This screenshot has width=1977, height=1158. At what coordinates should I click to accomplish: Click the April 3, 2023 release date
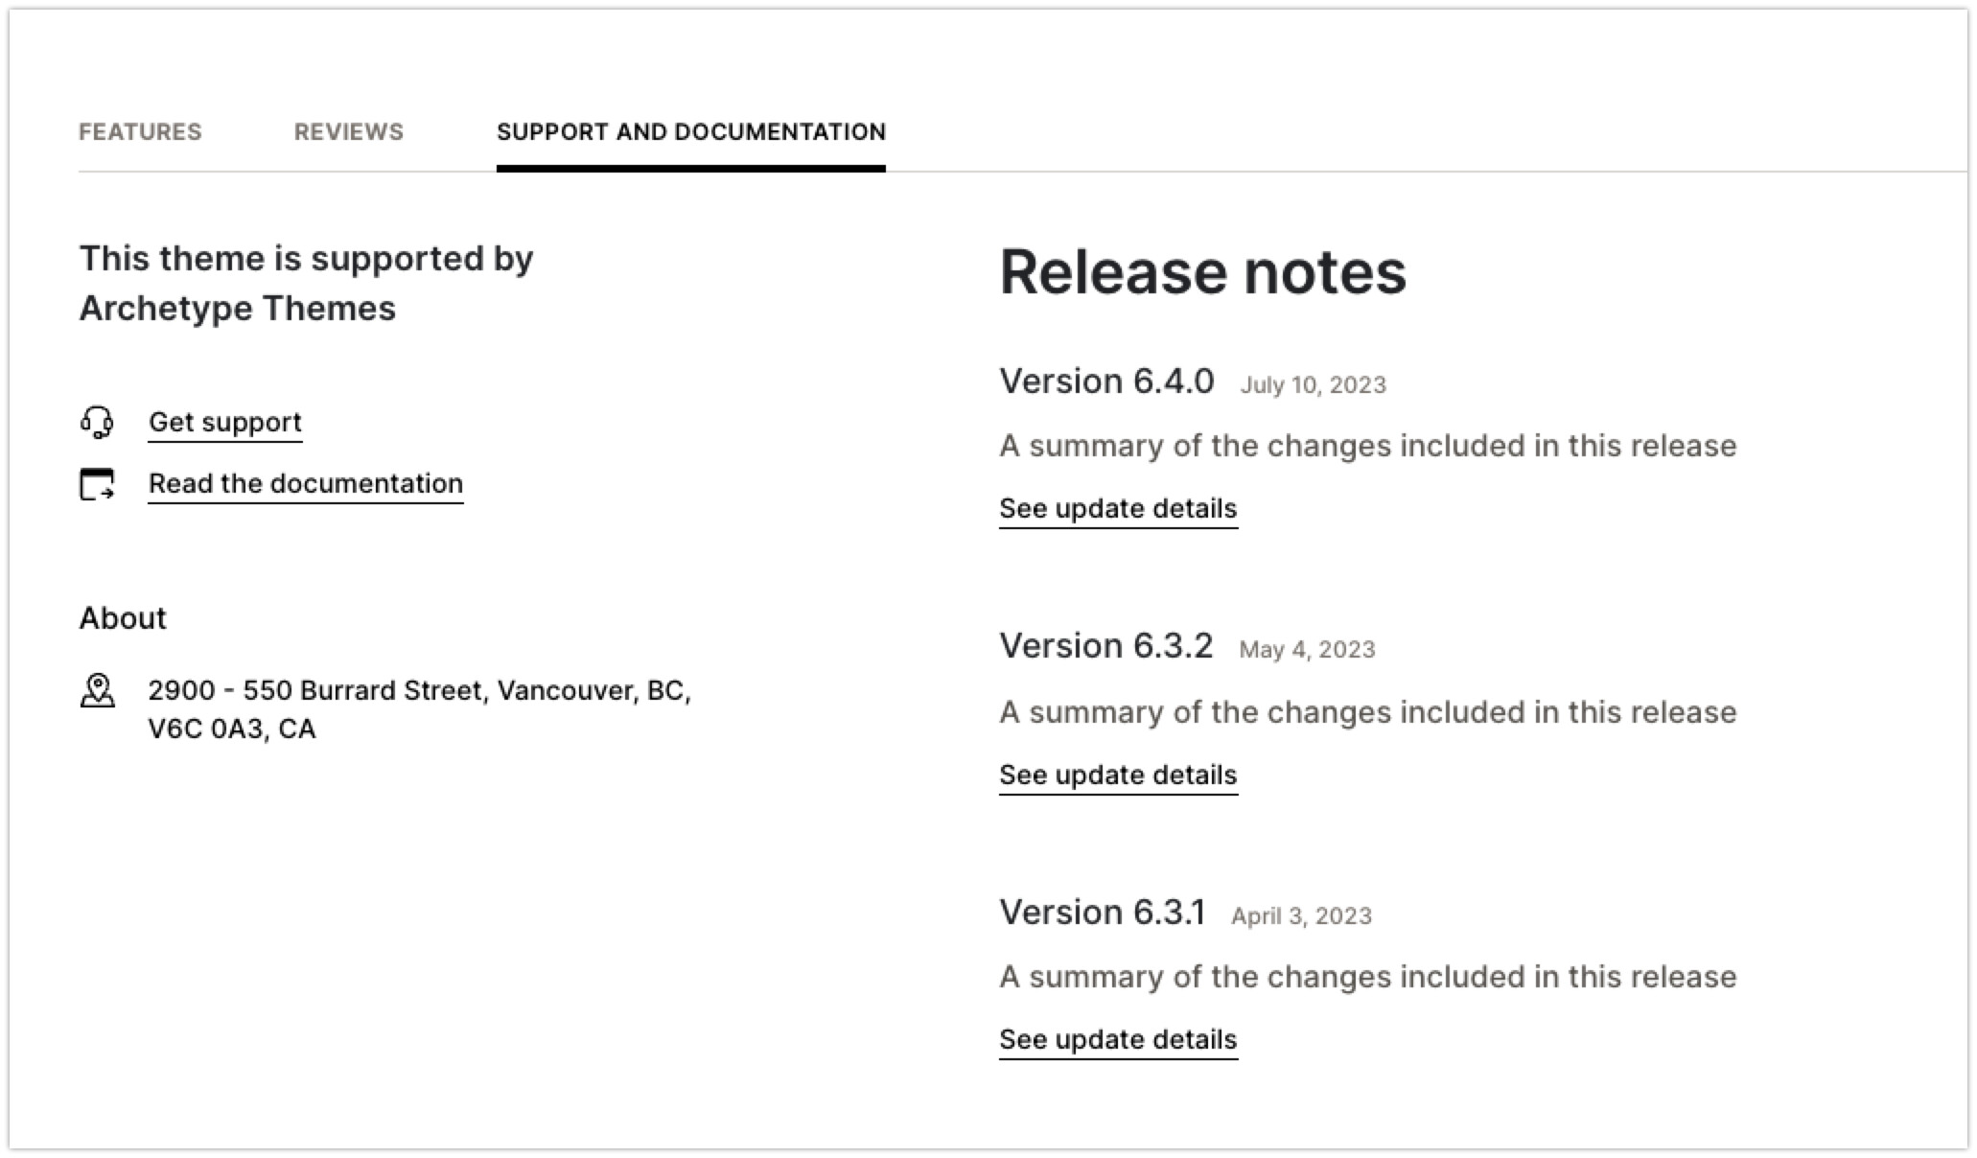click(x=1301, y=916)
